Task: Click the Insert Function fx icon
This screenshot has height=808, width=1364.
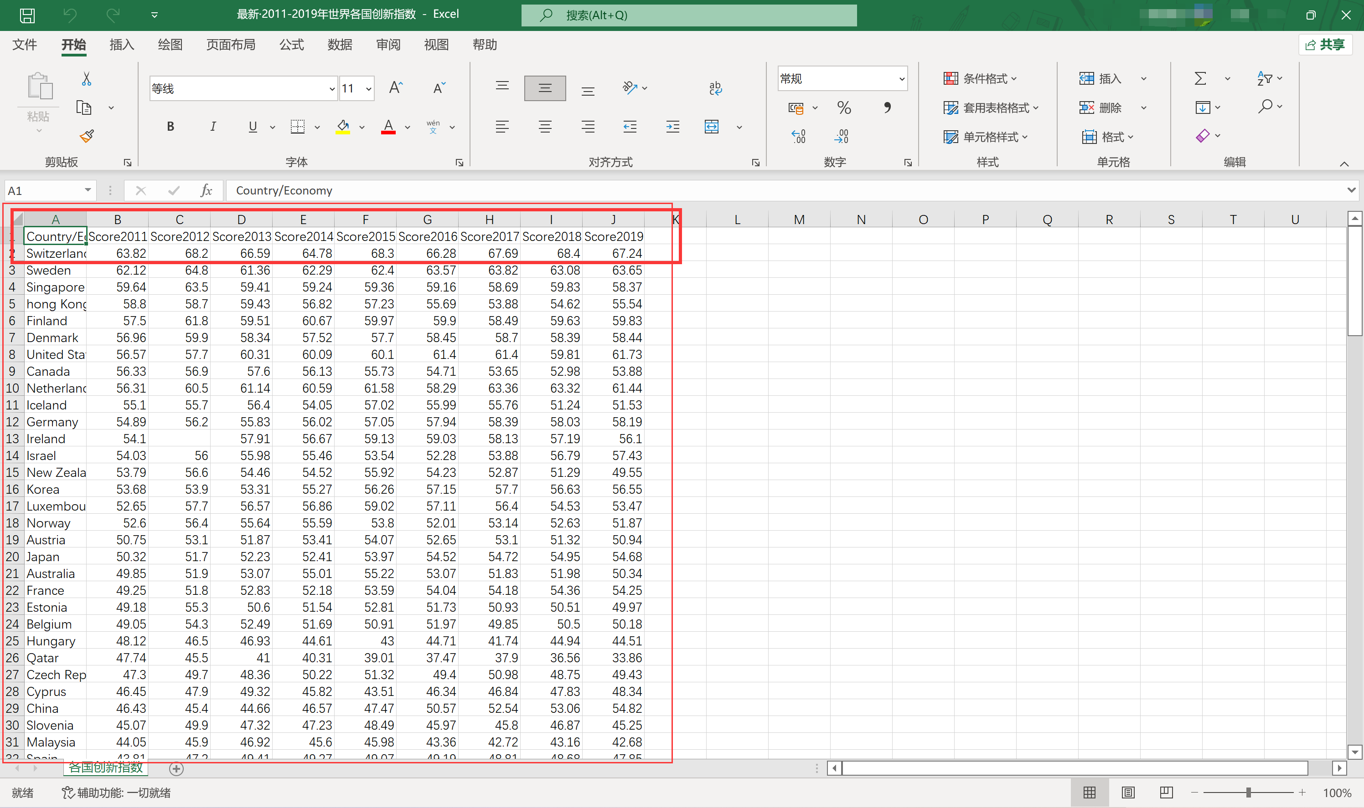Action: [x=206, y=190]
